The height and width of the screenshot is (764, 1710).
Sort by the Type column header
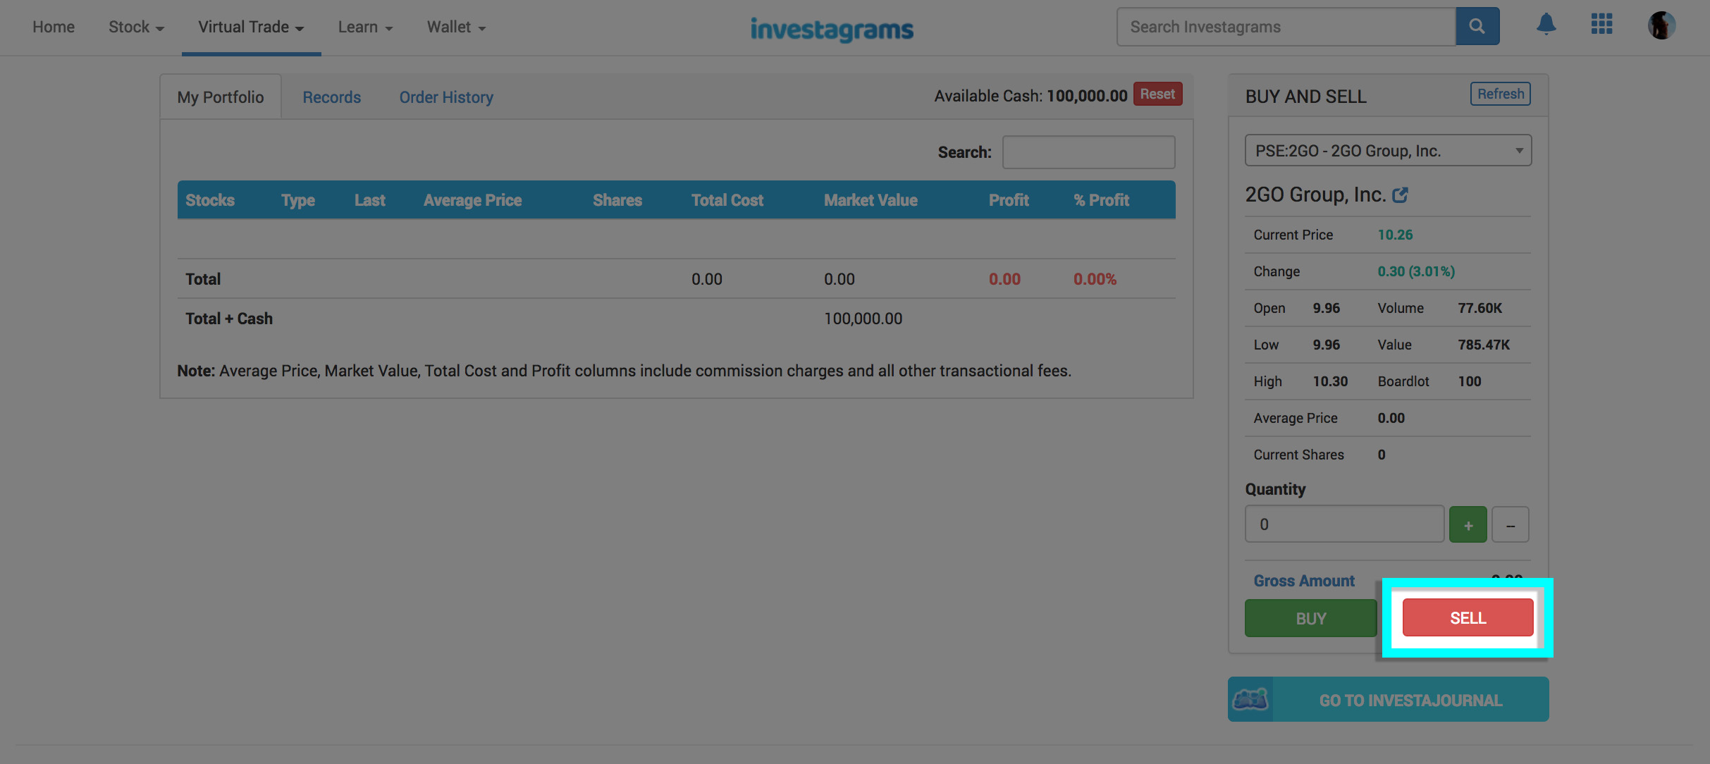click(298, 200)
